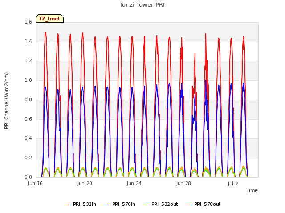Click the 1.2 y-axis tick label
The width and height of the screenshot is (285, 213).
[28, 61]
